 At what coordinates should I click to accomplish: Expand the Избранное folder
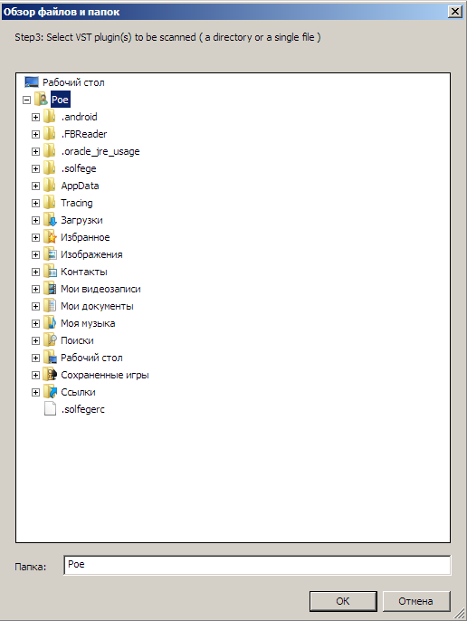click(35, 237)
